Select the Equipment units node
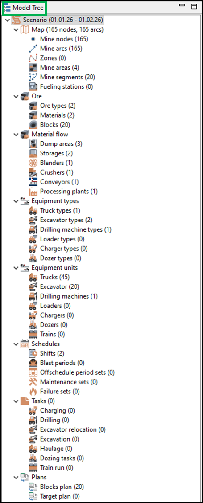This screenshot has height=503, width=203. (x=54, y=268)
